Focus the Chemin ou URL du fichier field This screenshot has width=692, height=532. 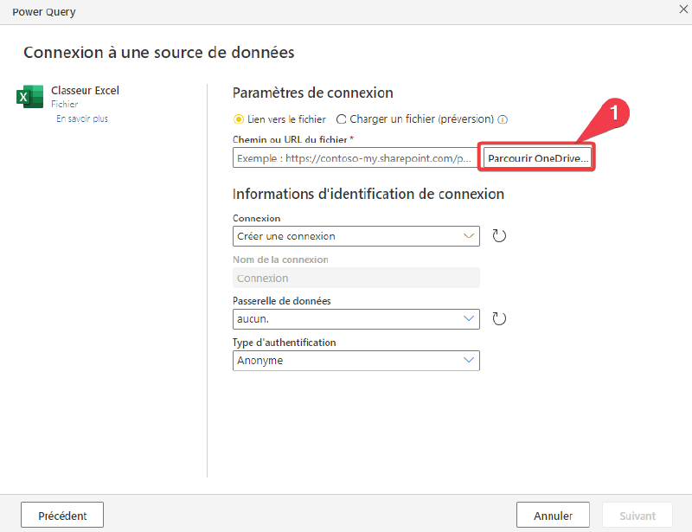(x=355, y=158)
